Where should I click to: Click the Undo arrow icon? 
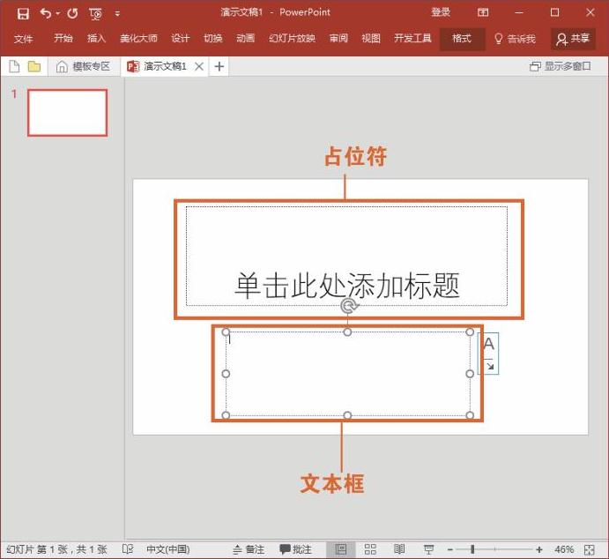pyautogui.click(x=46, y=13)
